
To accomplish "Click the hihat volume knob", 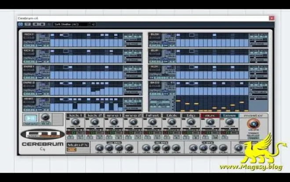I will click(152, 122).
